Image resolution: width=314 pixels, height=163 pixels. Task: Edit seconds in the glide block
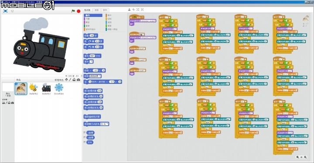click(x=90, y=82)
